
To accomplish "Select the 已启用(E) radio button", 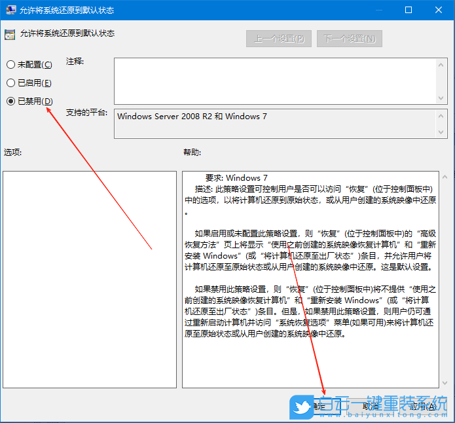I will coord(10,83).
